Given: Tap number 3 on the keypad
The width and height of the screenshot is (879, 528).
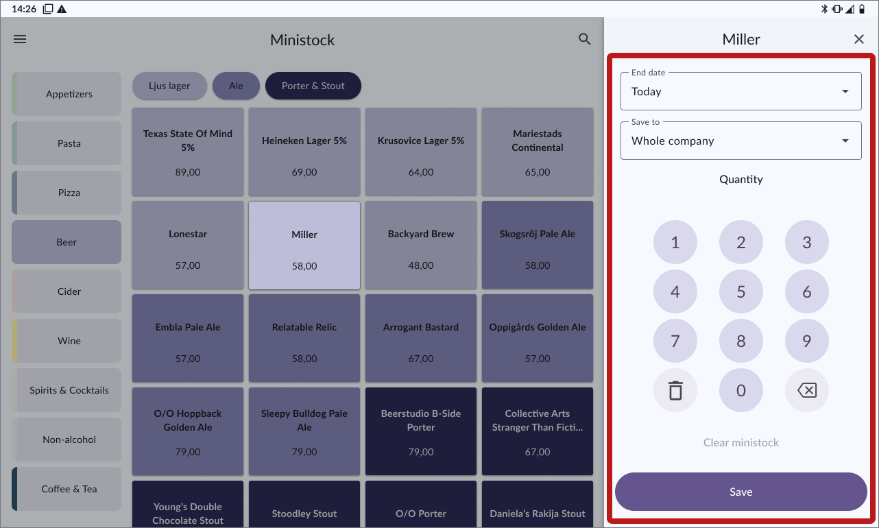Looking at the screenshot, I should point(807,242).
